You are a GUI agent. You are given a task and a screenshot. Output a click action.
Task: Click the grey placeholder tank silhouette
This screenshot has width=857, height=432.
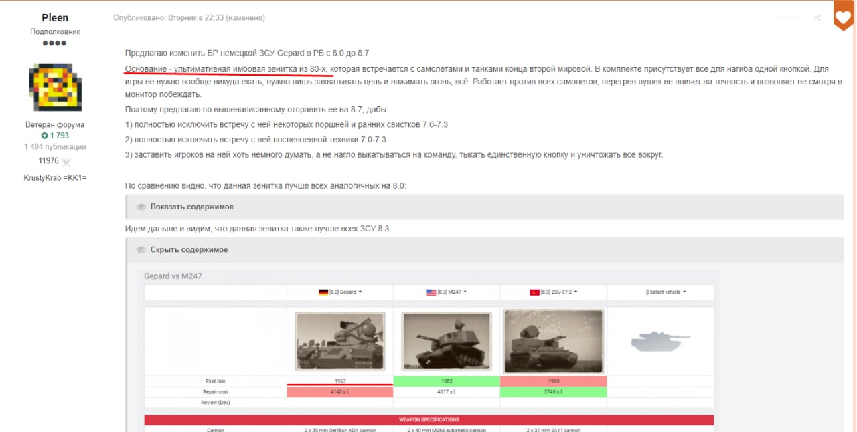click(660, 341)
